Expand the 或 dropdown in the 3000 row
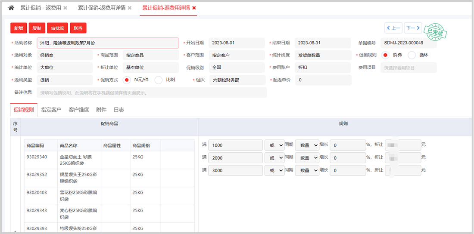 click(274, 170)
